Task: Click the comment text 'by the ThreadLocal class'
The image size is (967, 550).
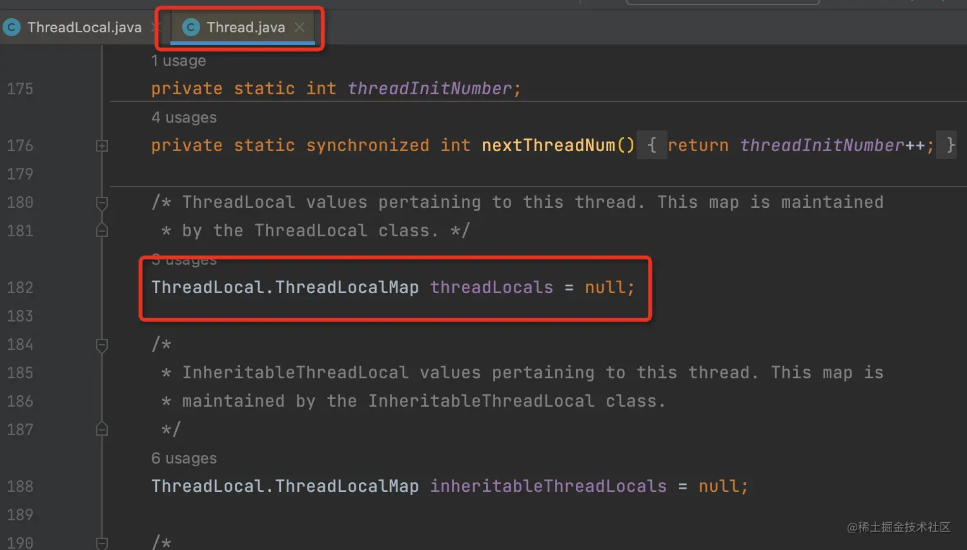Action: 306,230
